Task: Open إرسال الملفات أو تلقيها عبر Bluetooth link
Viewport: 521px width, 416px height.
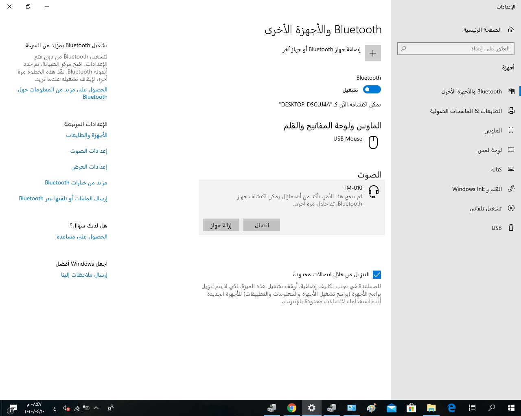Action: (63, 199)
